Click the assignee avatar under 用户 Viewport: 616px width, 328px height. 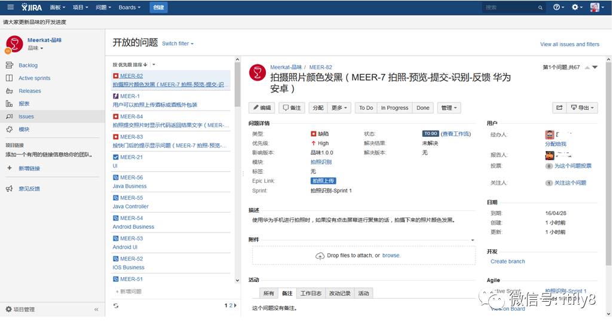point(550,135)
